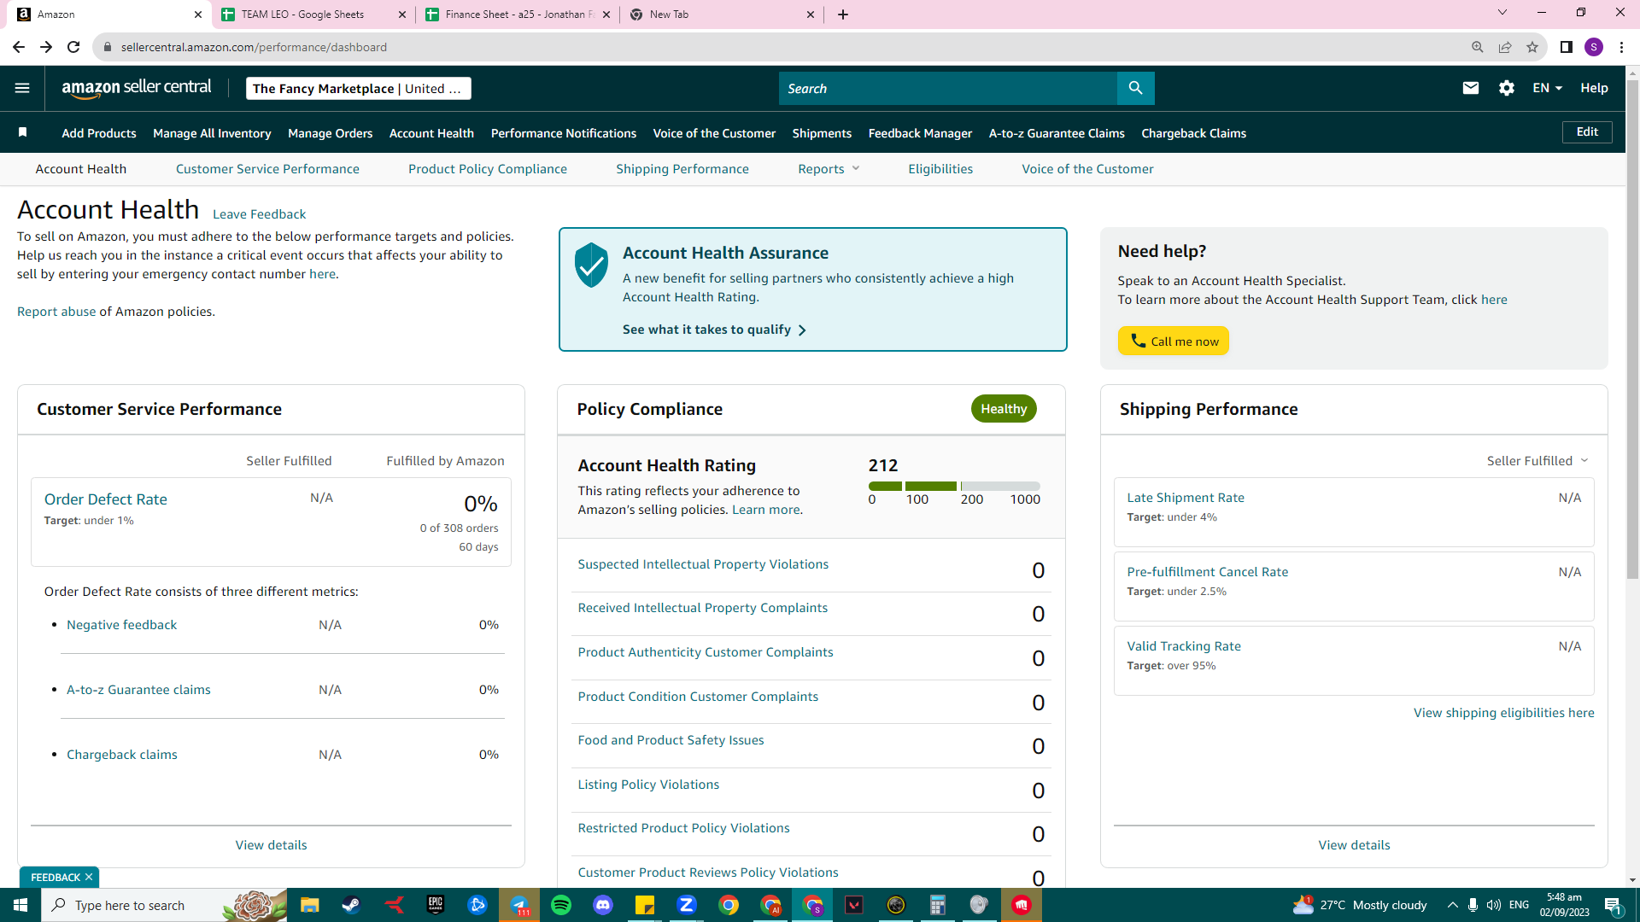Click the Edit bookmarks button
Screen dimensions: 1640x922
tap(1587, 132)
